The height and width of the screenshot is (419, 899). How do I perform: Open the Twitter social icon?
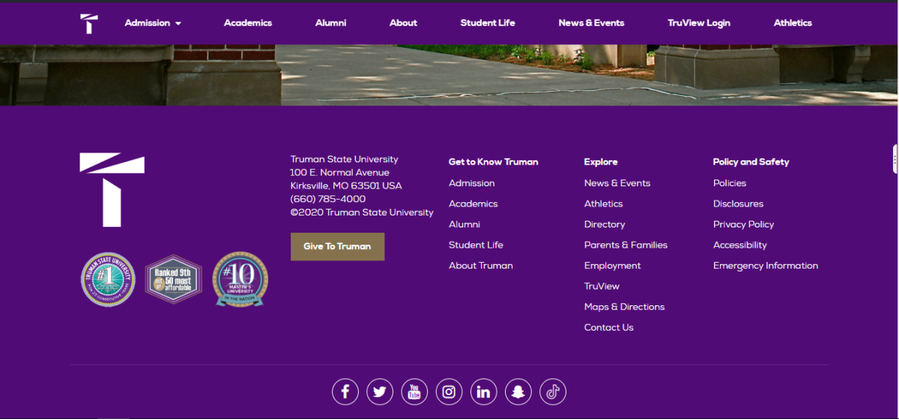pos(380,391)
